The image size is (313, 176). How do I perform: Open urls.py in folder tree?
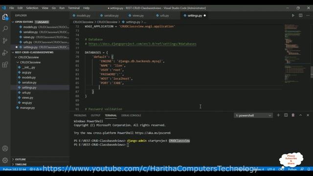click(x=40, y=92)
